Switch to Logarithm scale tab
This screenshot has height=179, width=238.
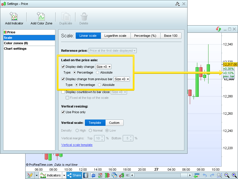[115, 36]
